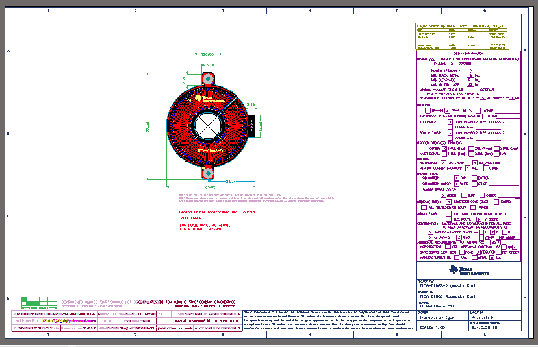Viewport: 538px width, 347px height.
Task: Click the Layer Stack Up Detail table title
Action: tap(460, 26)
